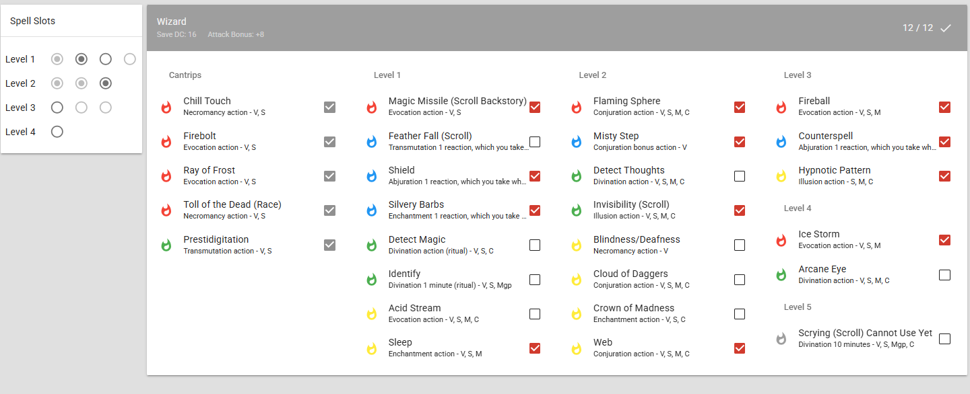
Task: Uncheck the Counterspell checkbox
Action: click(x=944, y=142)
